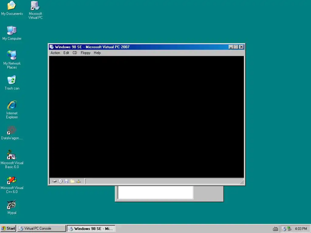Click the white list area of background window

155,192
